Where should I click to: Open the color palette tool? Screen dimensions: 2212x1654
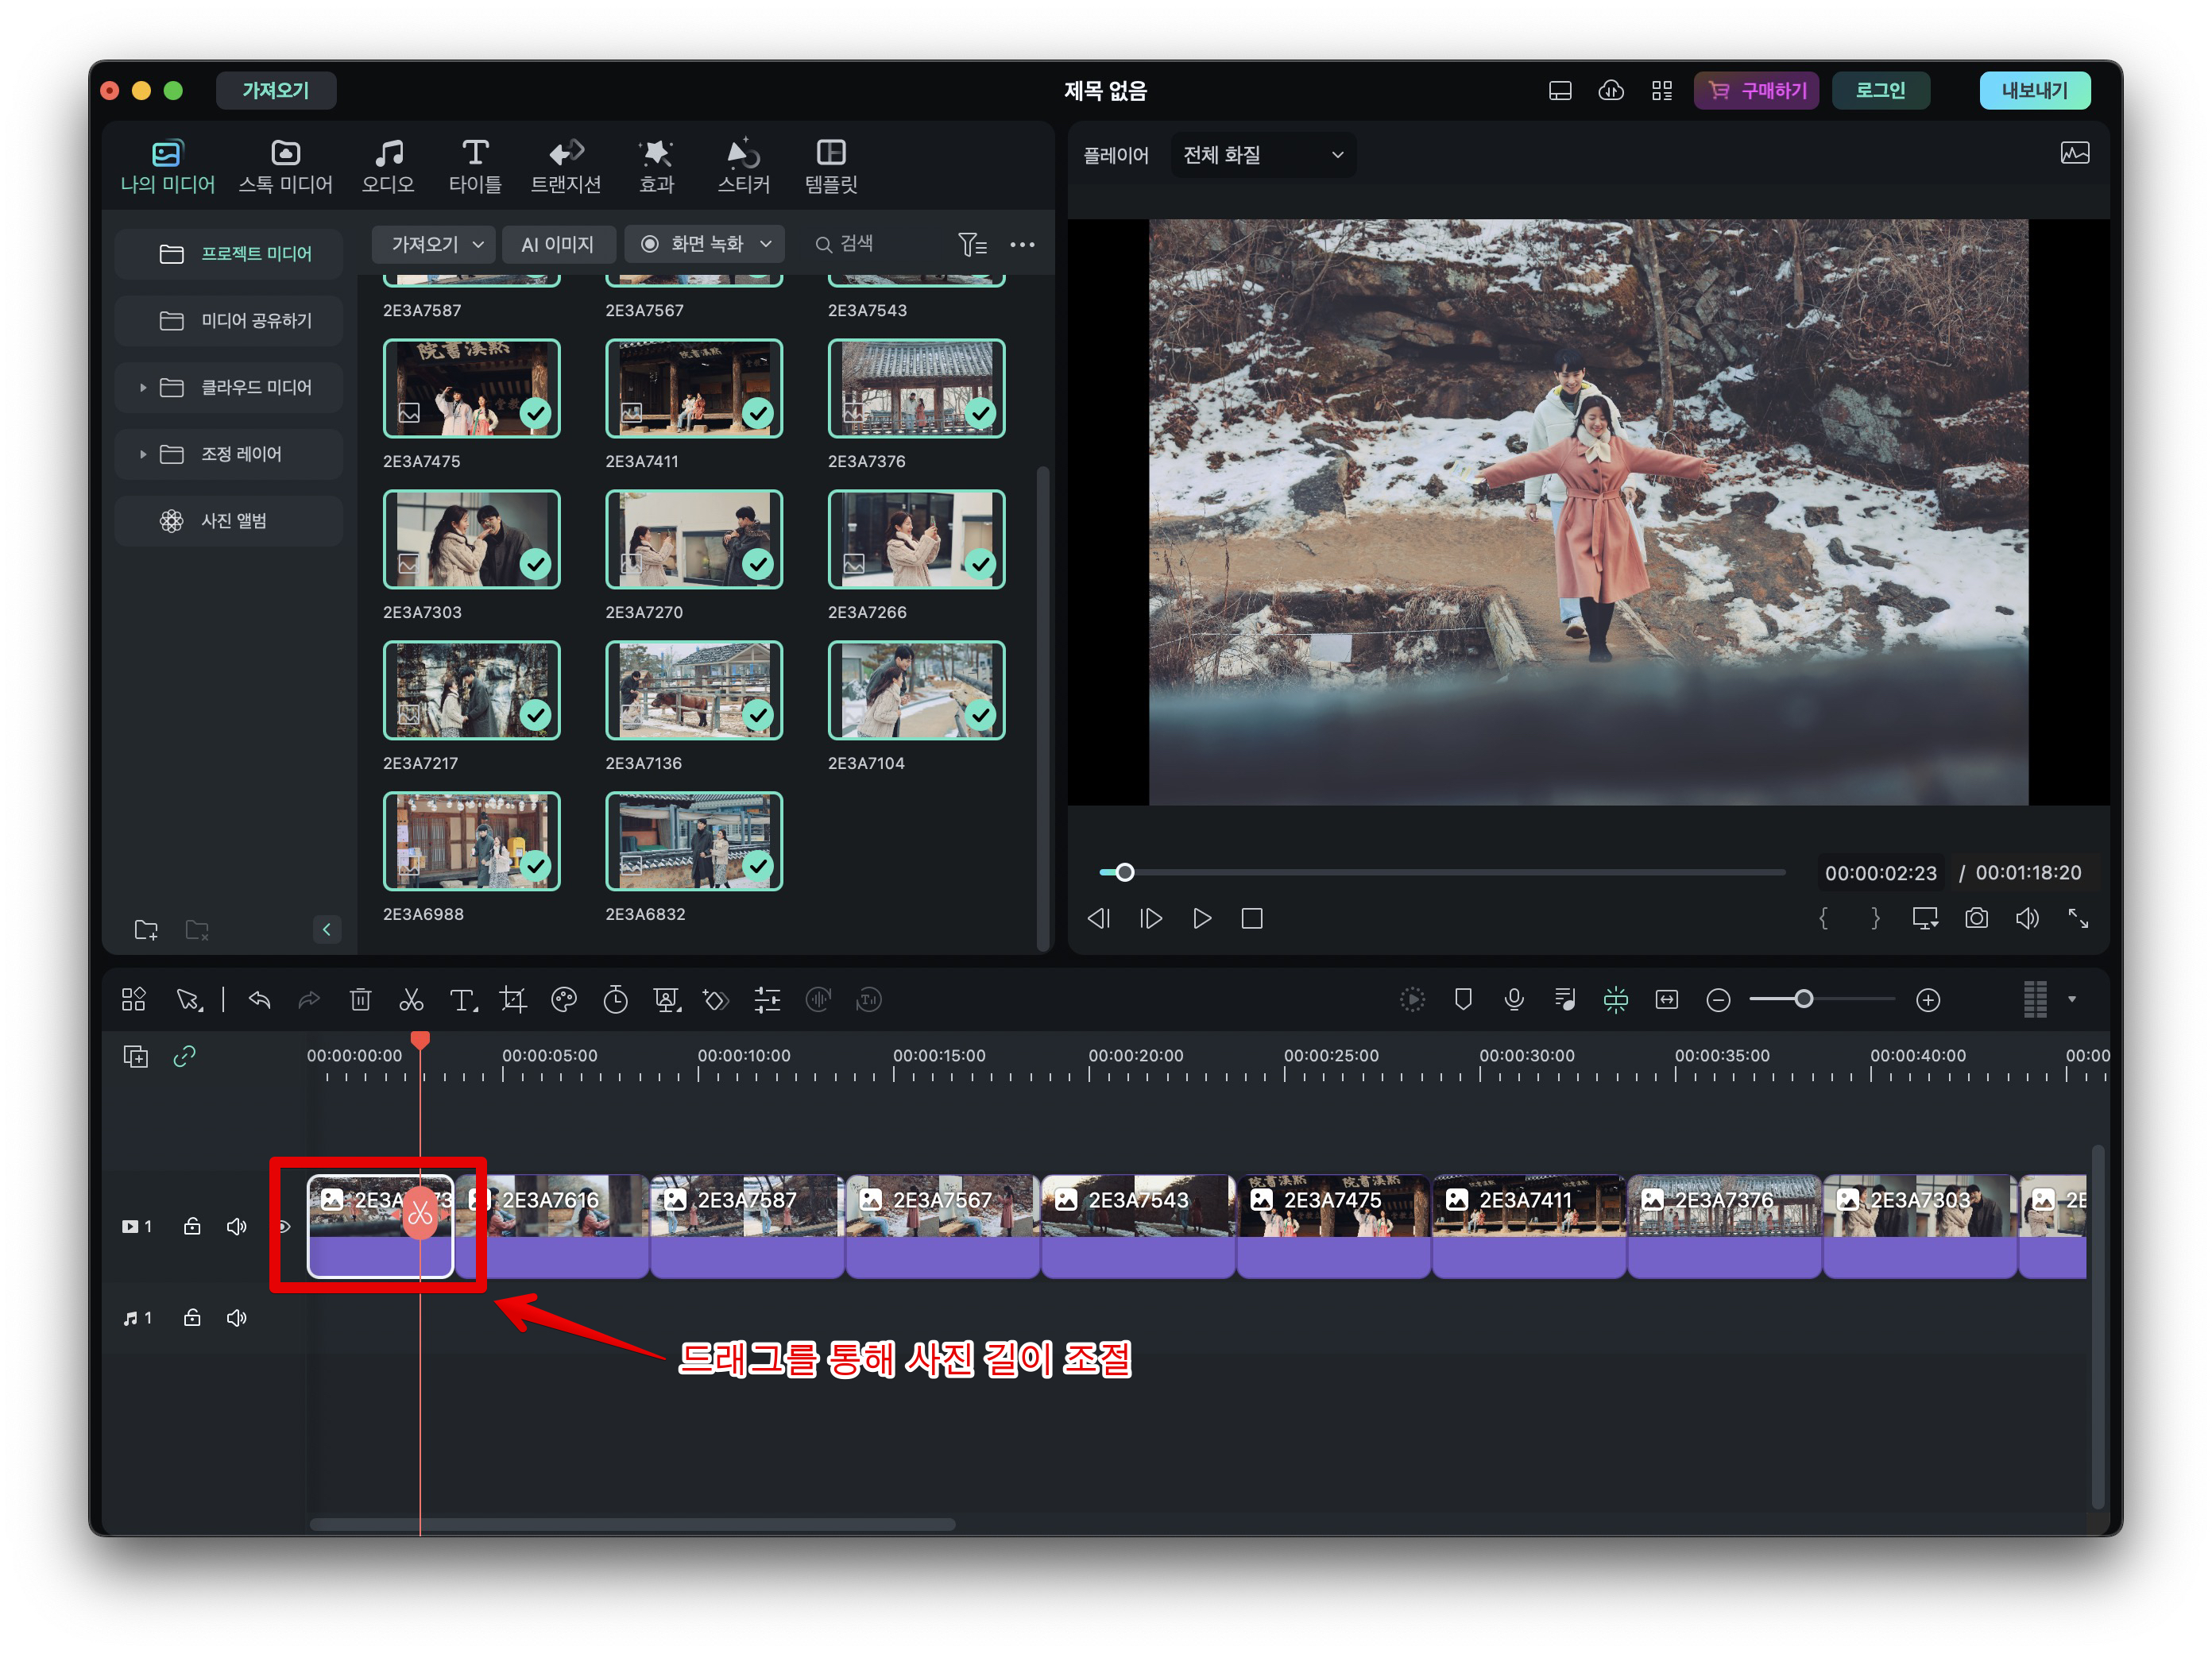click(564, 999)
